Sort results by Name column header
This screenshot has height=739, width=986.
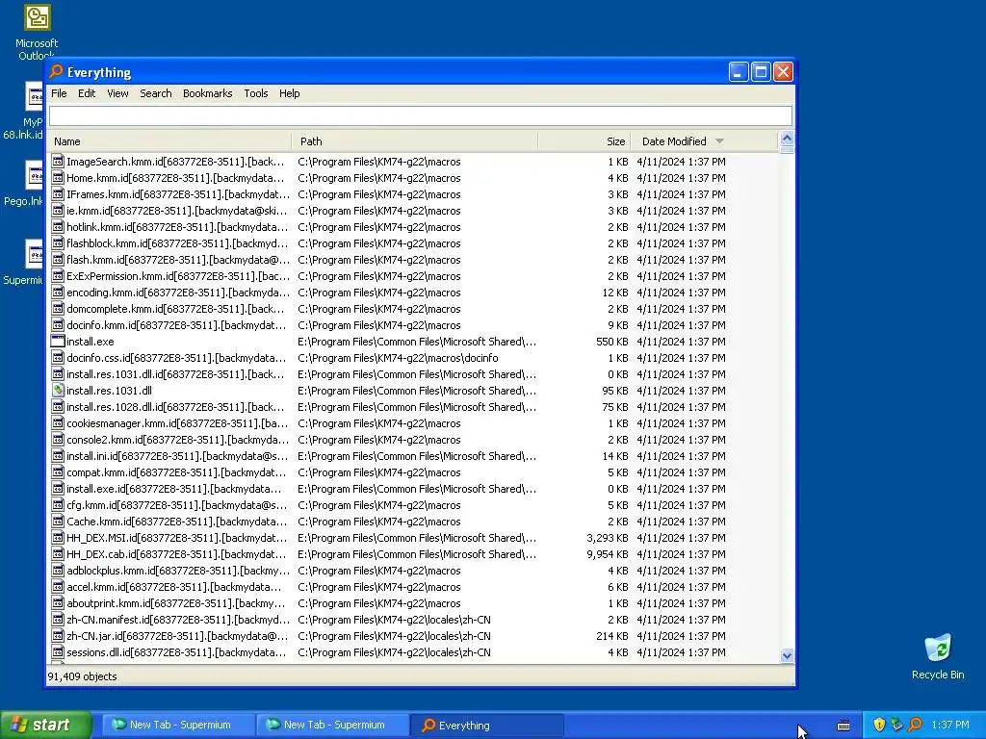pos(169,141)
